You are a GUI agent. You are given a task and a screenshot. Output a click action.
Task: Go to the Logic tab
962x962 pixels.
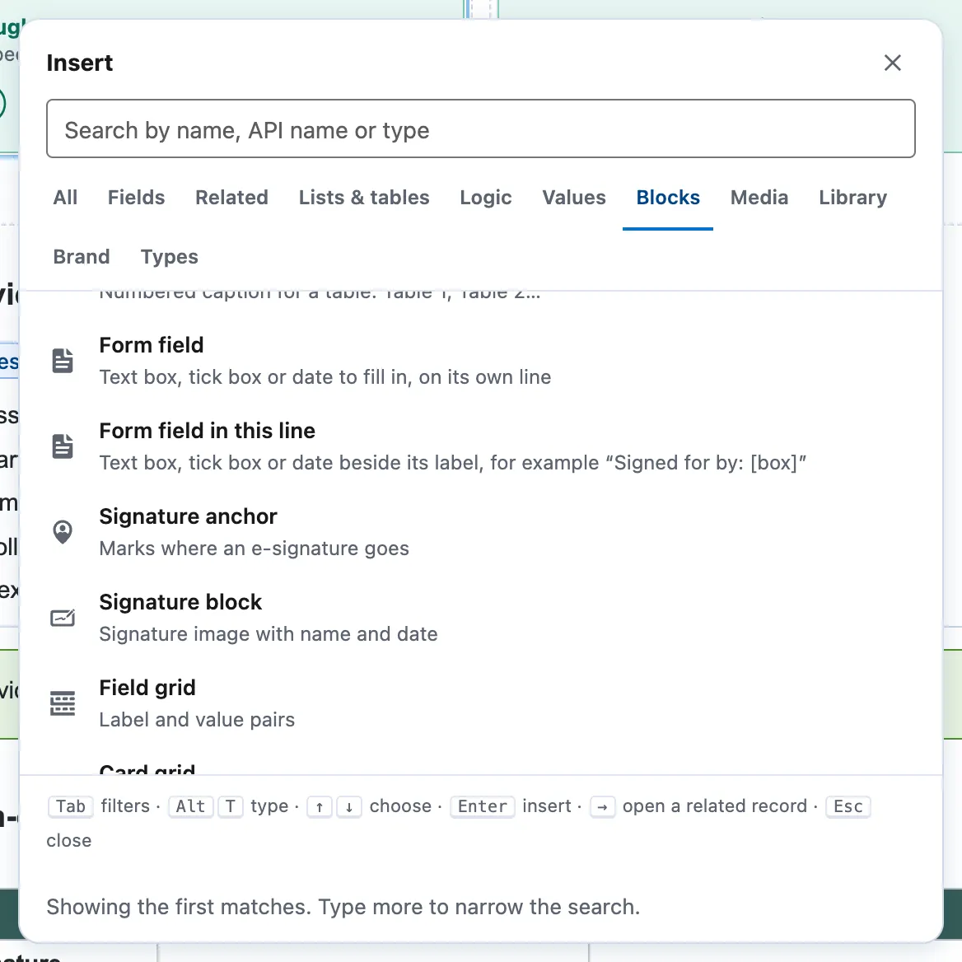pyautogui.click(x=485, y=198)
